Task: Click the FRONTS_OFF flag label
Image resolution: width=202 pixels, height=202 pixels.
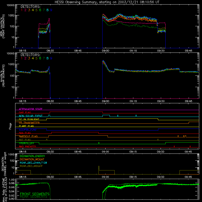Action: pyautogui.click(x=27, y=143)
